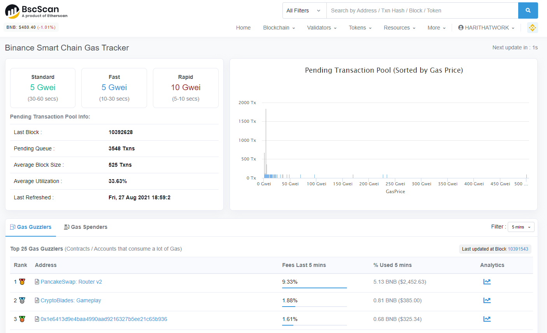547x333 pixels.
Task: Click the BscScan logo
Action: [36, 11]
